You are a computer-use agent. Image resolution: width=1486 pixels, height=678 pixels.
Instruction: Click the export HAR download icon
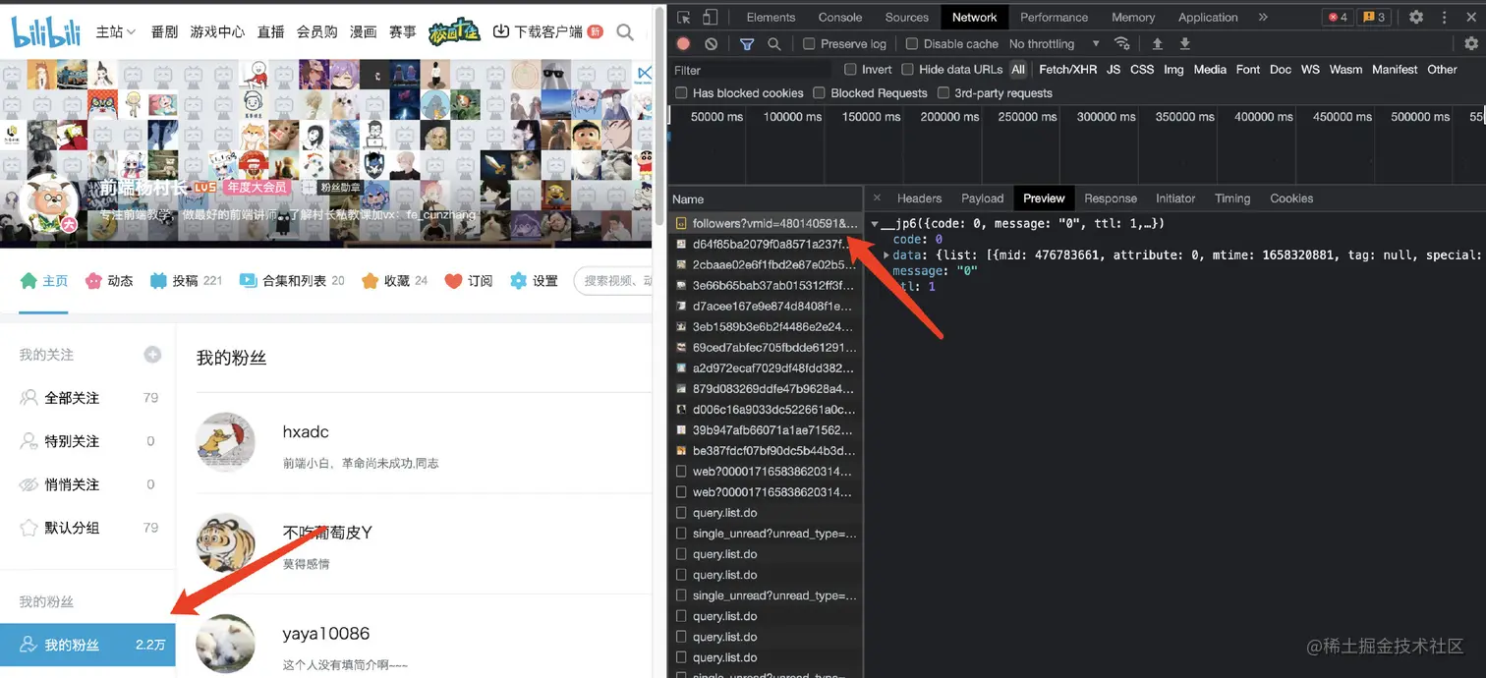click(x=1185, y=43)
